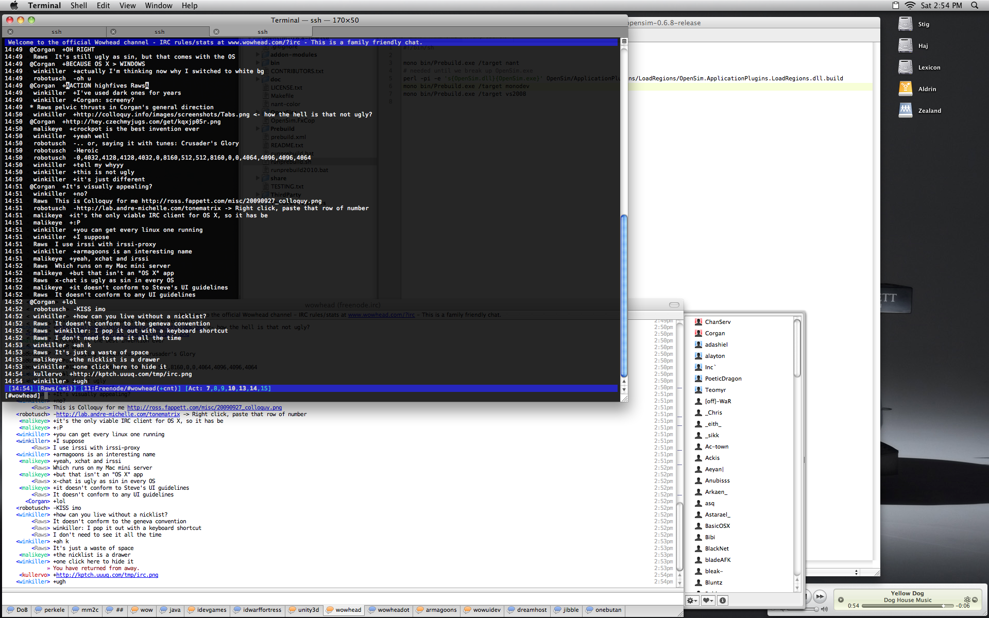Open the Zealand network volume icon
989x618 pixels.
click(906, 110)
